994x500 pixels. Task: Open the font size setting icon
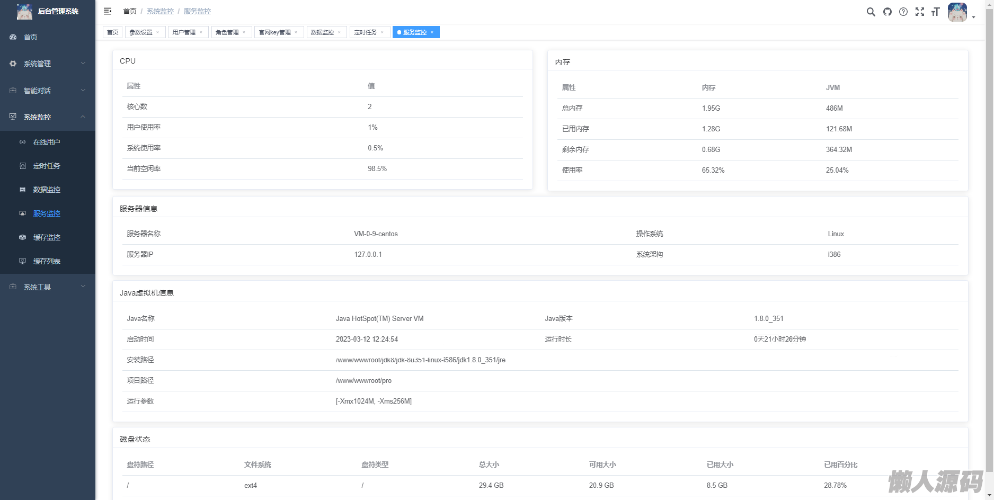[x=936, y=12]
